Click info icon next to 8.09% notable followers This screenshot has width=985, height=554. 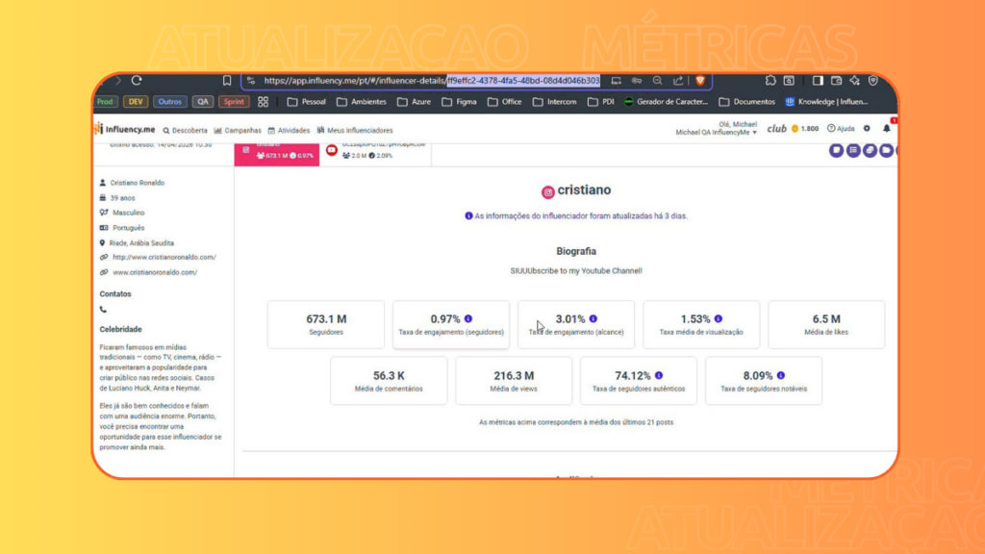tap(781, 375)
